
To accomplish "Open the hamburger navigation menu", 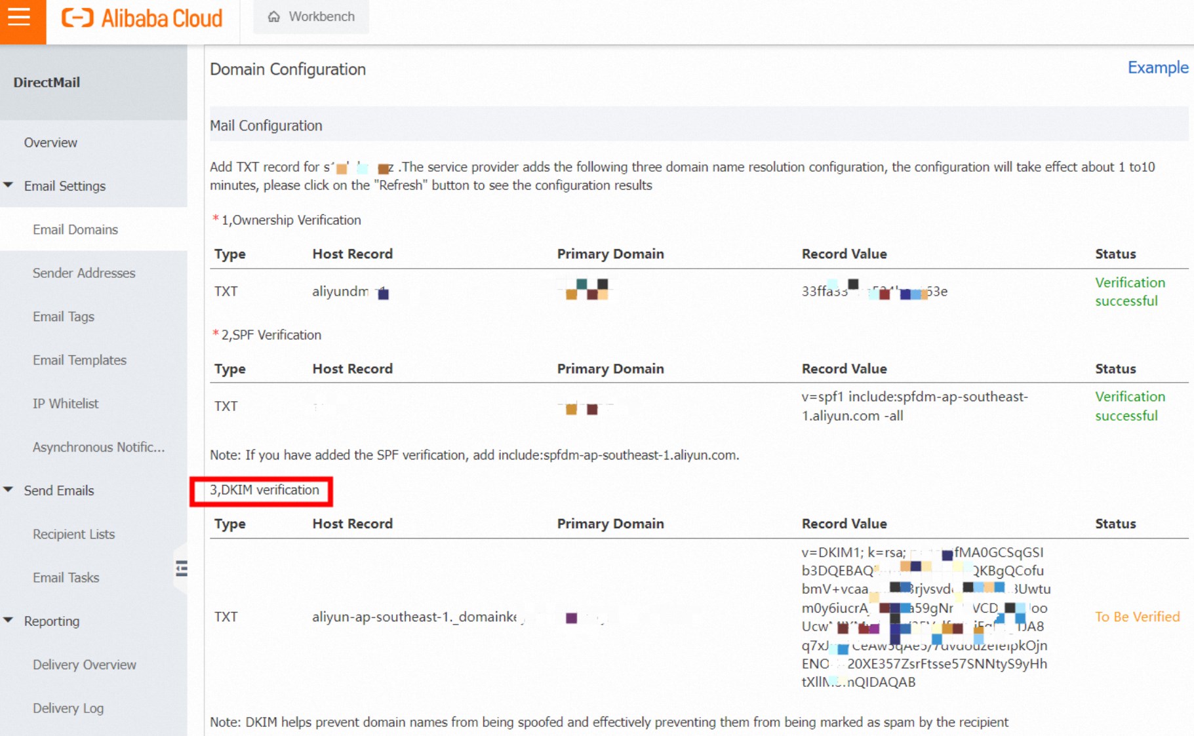I will click(x=20, y=18).
